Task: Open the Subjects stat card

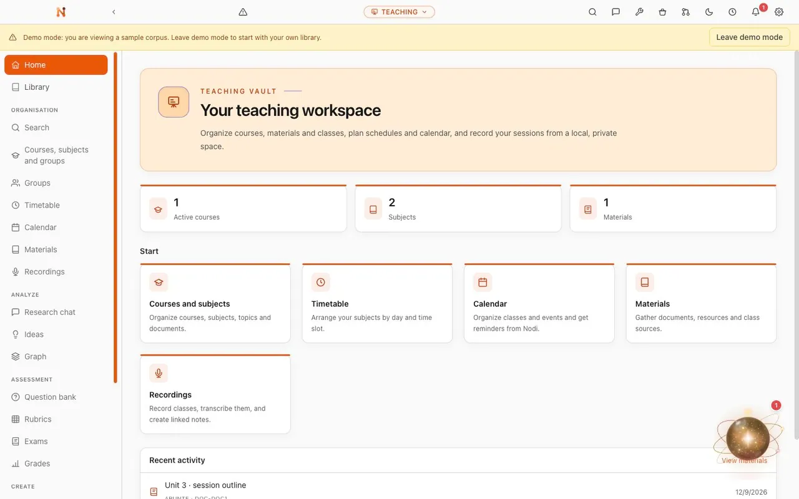Action: tap(458, 208)
